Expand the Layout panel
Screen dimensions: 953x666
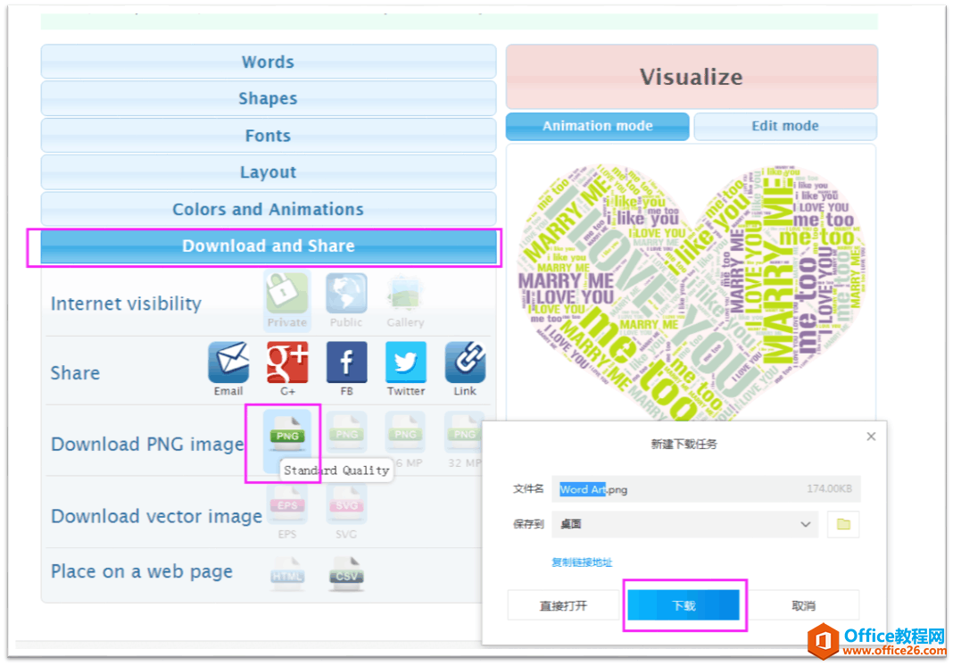tap(268, 172)
